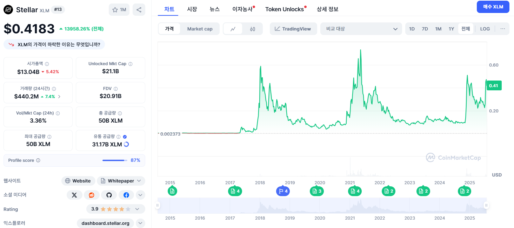Screen dimensions: 514x228
Task: Select the 가격 chart toggle
Action: coord(169,29)
